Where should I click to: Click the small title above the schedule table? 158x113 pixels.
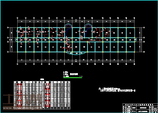coord(42,79)
